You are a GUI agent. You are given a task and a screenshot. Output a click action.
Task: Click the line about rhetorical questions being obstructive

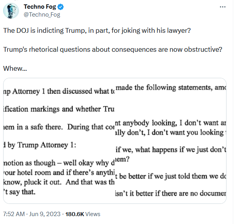[113, 49]
